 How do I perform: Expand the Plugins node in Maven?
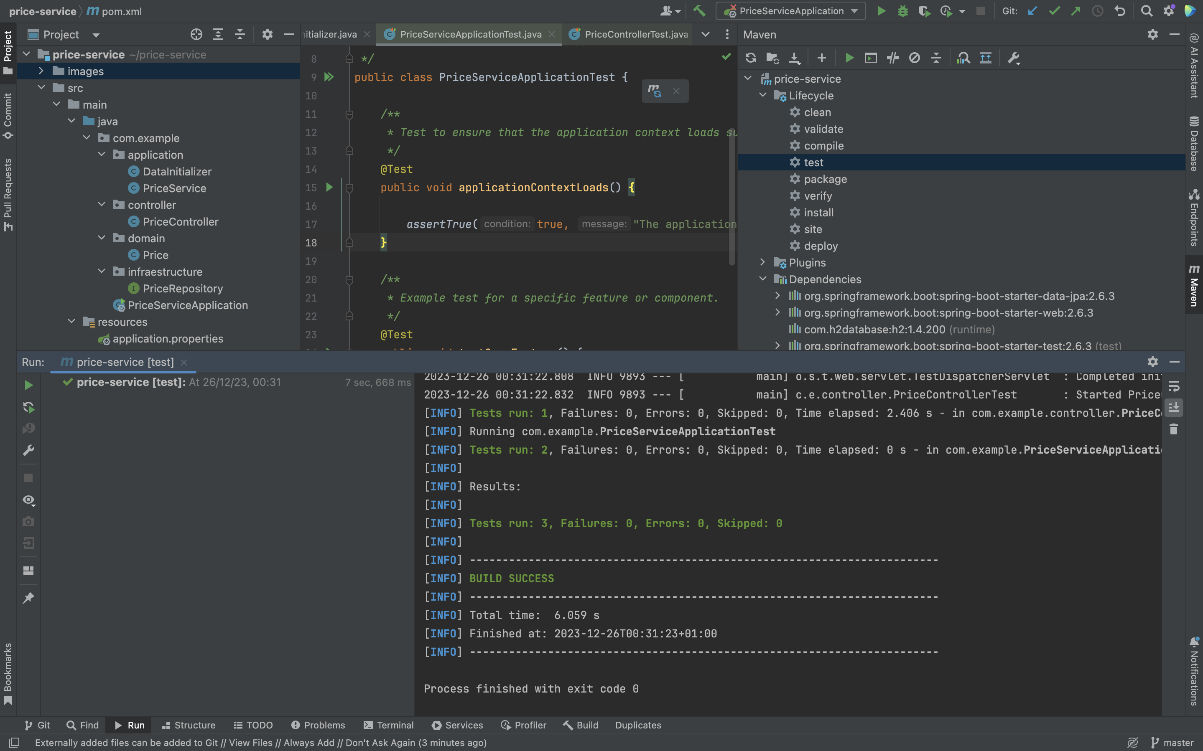(x=763, y=262)
